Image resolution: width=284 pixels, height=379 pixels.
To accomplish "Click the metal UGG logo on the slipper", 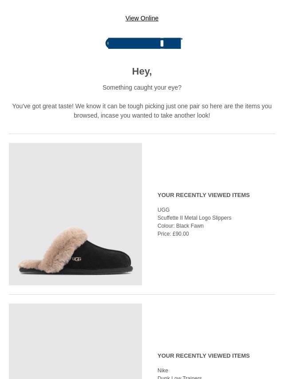I will (77, 259).
